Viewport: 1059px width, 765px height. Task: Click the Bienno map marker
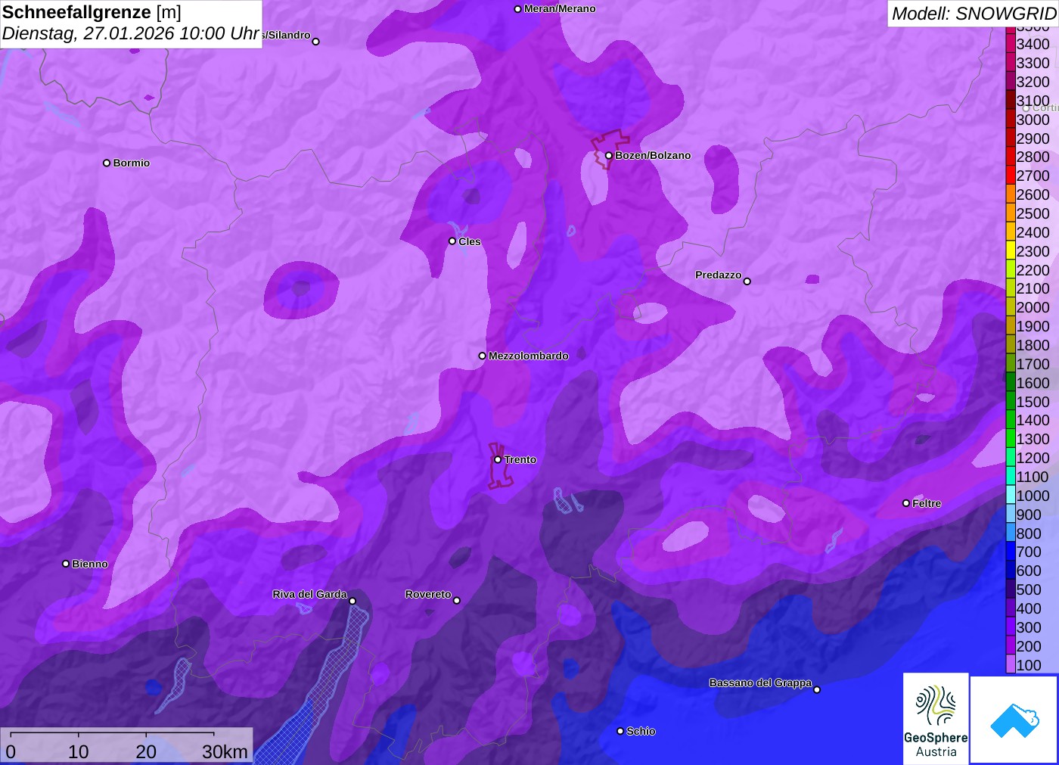(x=66, y=564)
